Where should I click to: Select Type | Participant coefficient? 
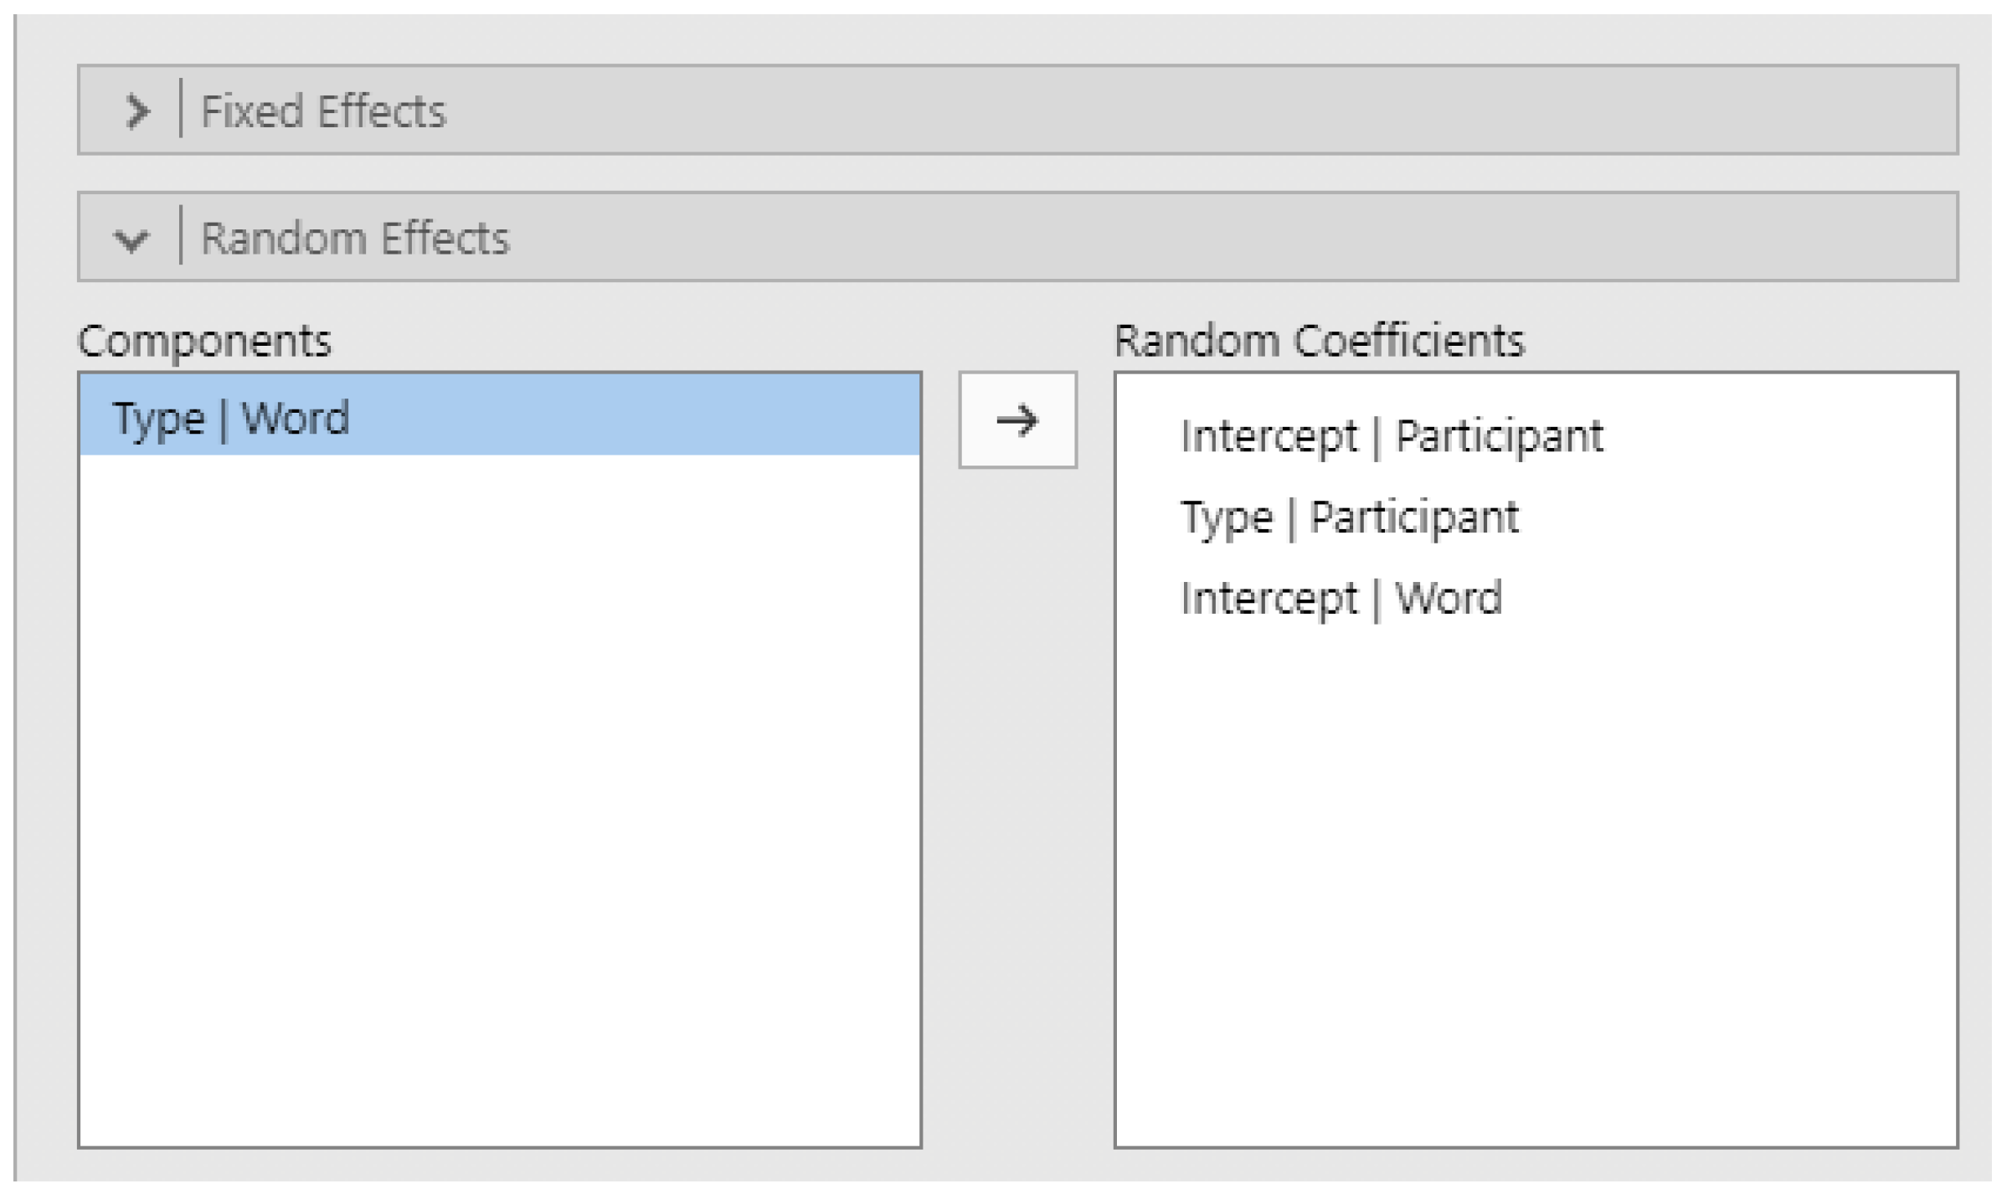(1349, 517)
